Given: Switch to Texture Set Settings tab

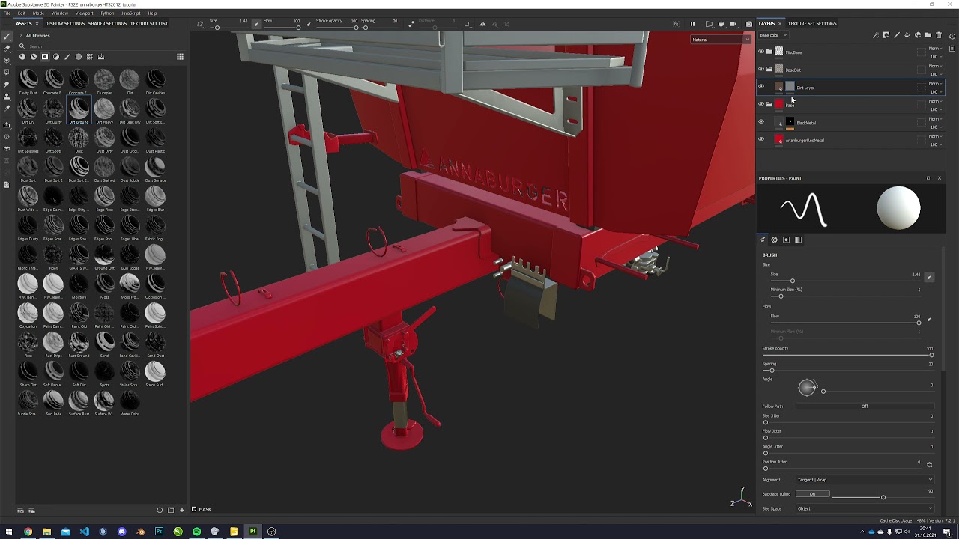Looking at the screenshot, I should 812,24.
